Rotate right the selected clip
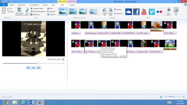Viewport: 187px width, 105px height. pyautogui.click(x=110, y=12)
